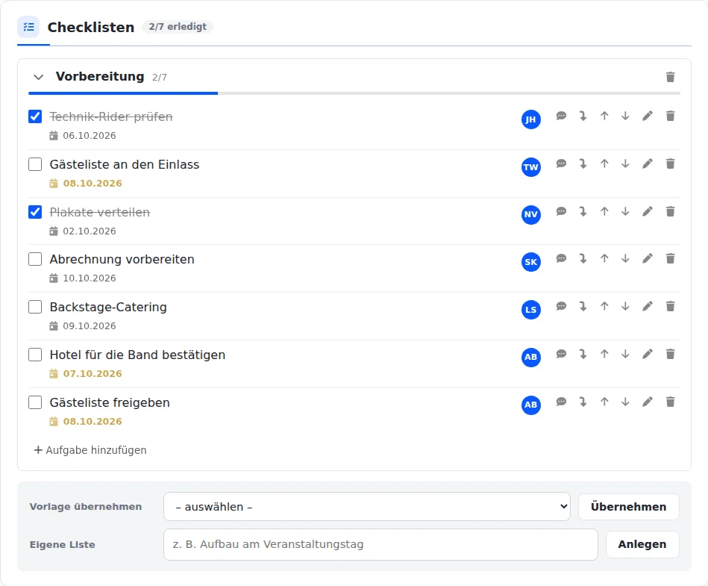Indent the Plakate verteilen task
This screenshot has width=708, height=586.
[583, 211]
